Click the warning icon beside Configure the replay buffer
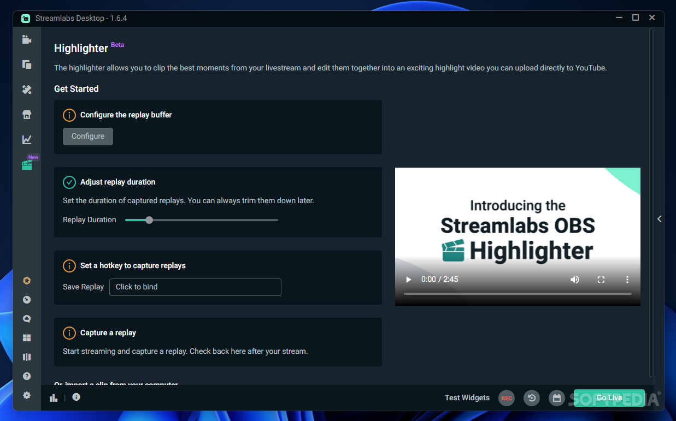Image resolution: width=676 pixels, height=421 pixels. coord(69,115)
